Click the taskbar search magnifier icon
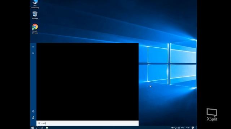This screenshot has height=129, width=231. 37,128
